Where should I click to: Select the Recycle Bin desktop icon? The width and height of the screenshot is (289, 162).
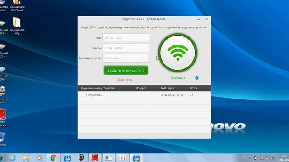tap(3, 139)
